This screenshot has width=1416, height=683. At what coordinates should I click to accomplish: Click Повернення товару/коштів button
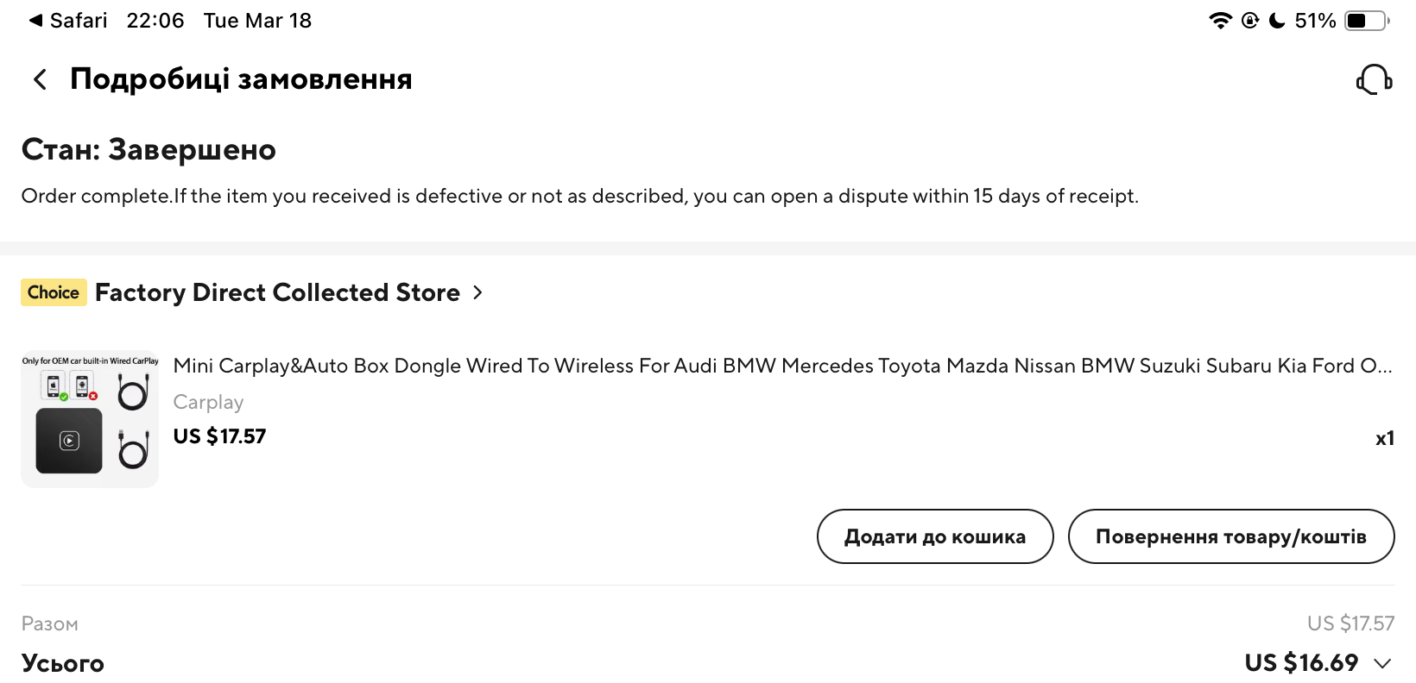1231,536
